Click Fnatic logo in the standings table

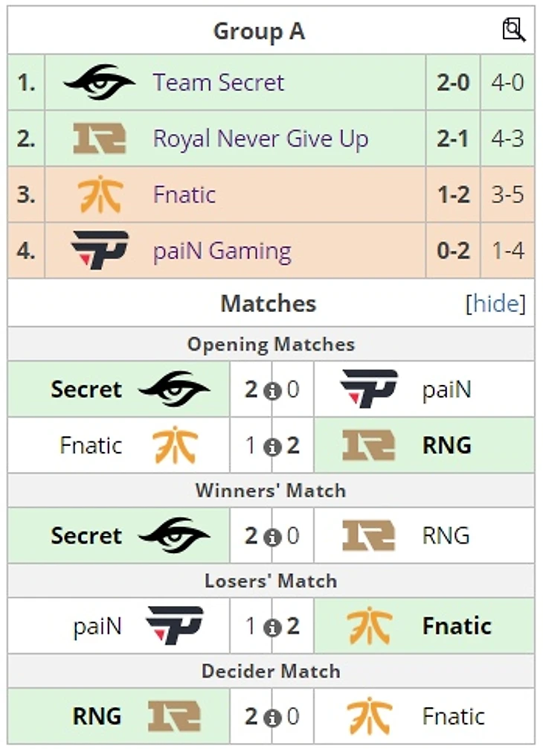tap(100, 194)
